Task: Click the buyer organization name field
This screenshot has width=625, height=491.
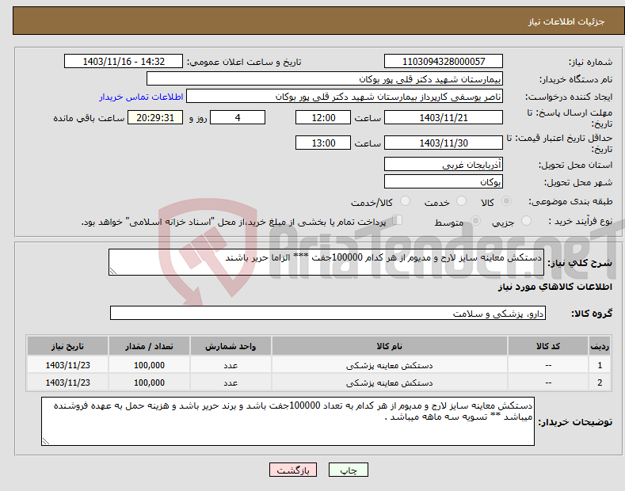Action: point(325,79)
